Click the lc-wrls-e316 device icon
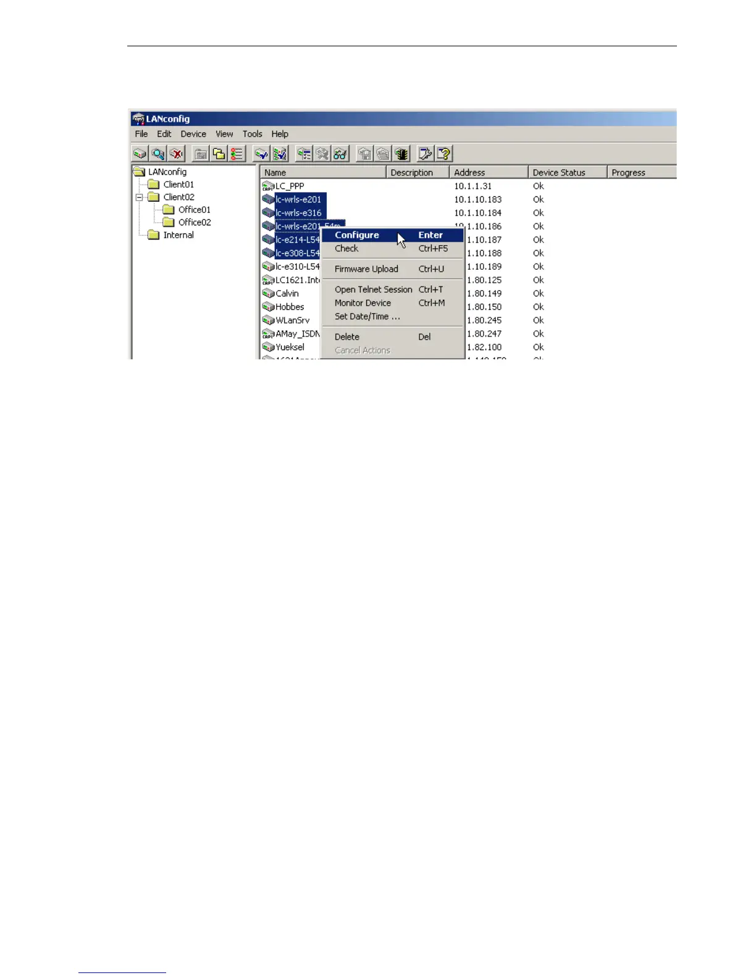The height and width of the screenshot is (978, 756). click(268, 213)
